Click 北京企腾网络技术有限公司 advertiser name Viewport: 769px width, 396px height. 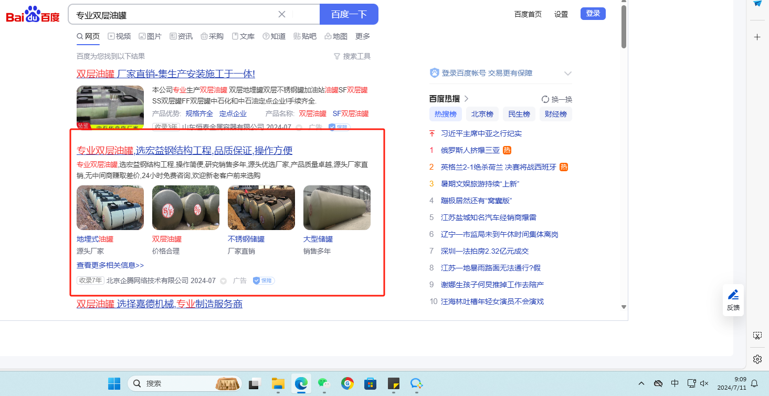[x=148, y=281]
